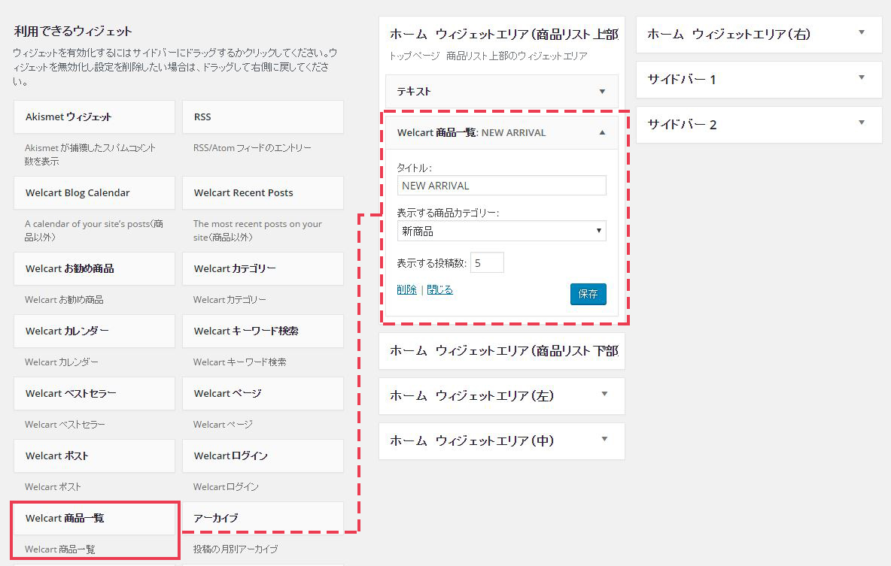The height and width of the screenshot is (566, 891).
Task: Choose the Welcart Recent Posts widget
Action: pos(263,193)
